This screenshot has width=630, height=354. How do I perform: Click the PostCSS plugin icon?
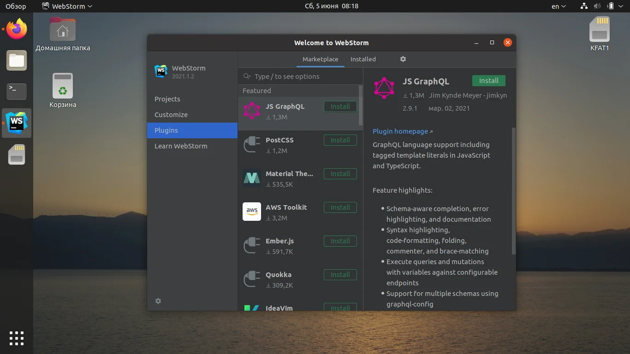(x=251, y=144)
